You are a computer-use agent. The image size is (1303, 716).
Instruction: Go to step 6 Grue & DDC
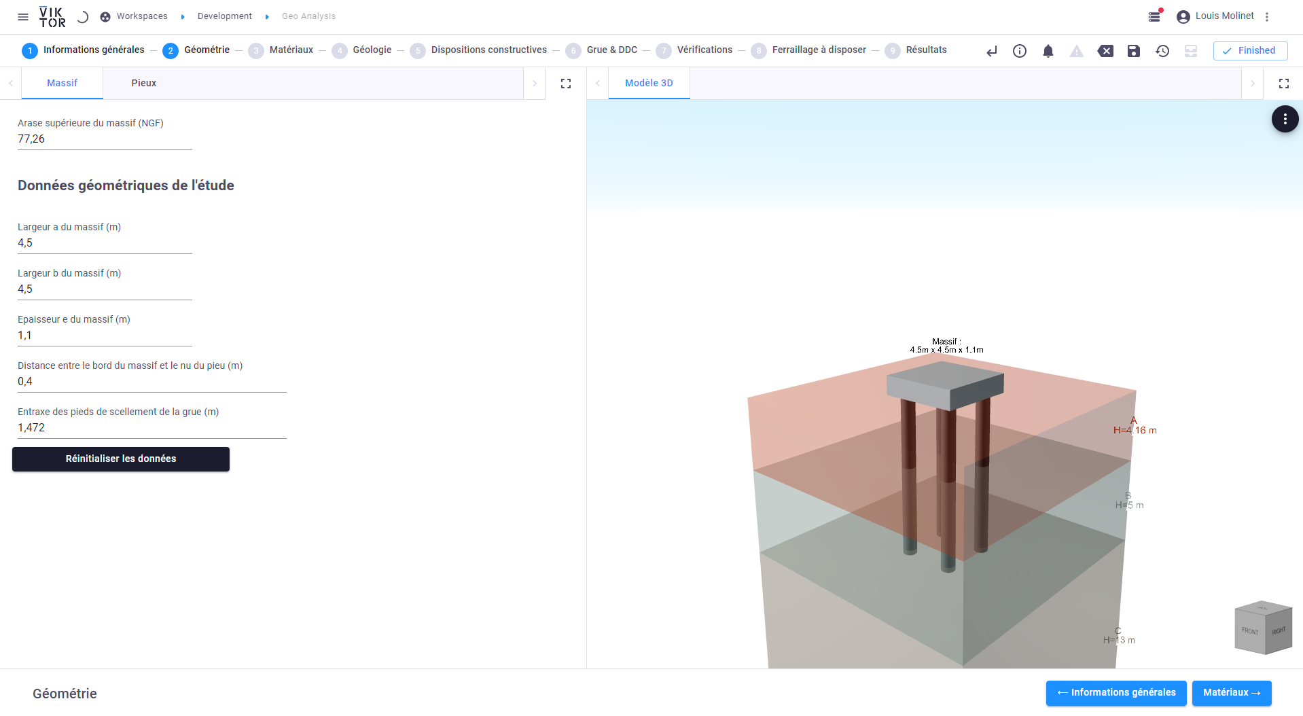(x=601, y=50)
